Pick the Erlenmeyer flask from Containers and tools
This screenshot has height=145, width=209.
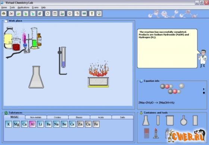(146, 120)
